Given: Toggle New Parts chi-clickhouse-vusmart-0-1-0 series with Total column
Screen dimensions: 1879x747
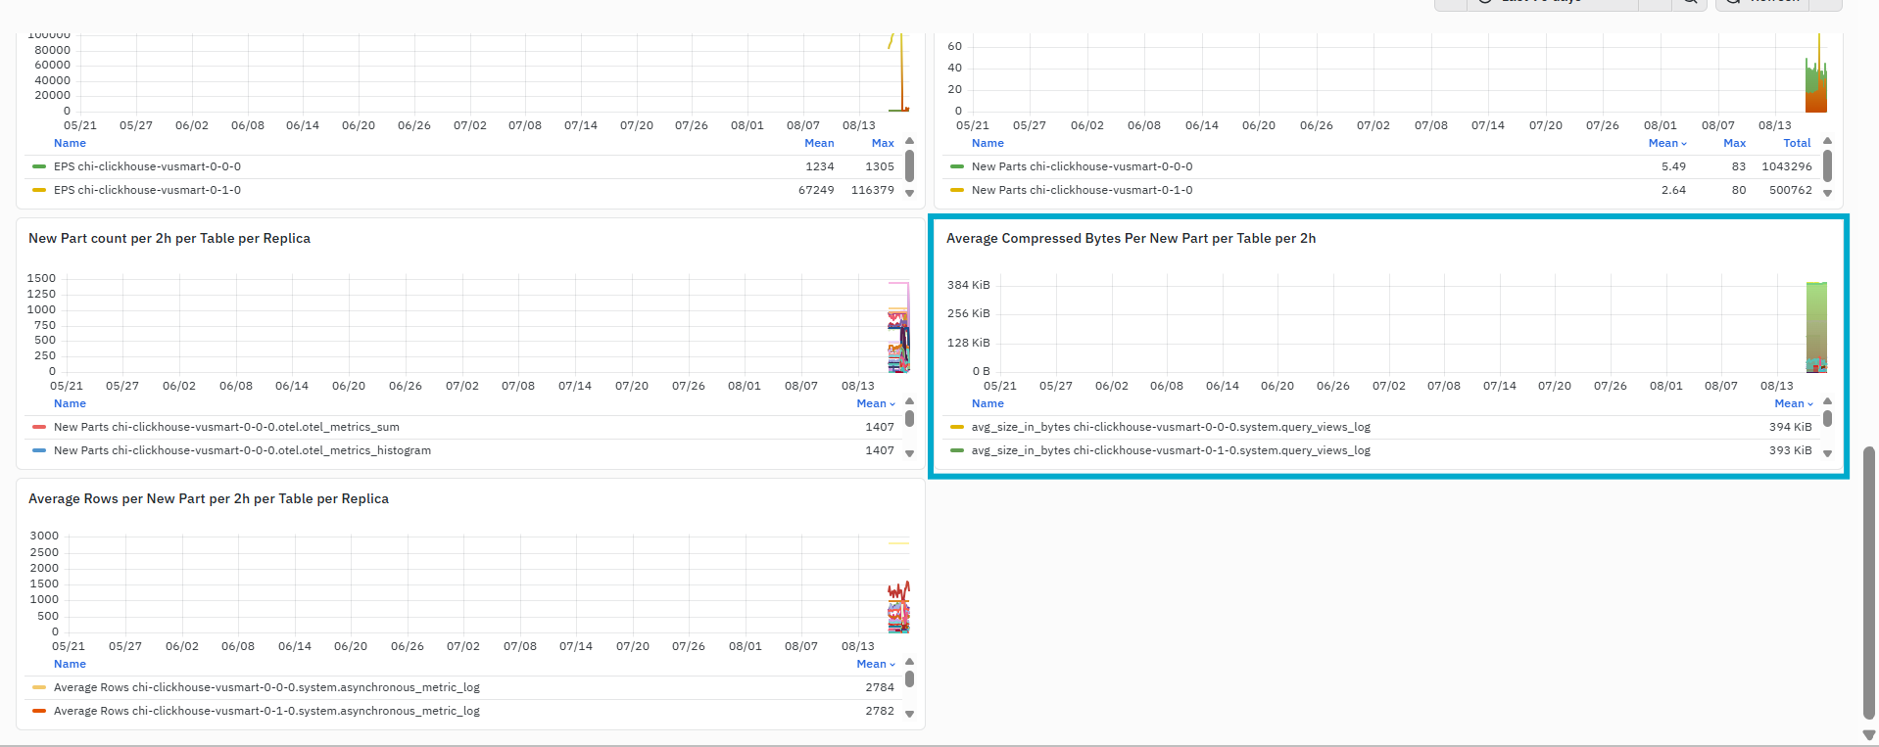Looking at the screenshot, I should point(1082,190).
